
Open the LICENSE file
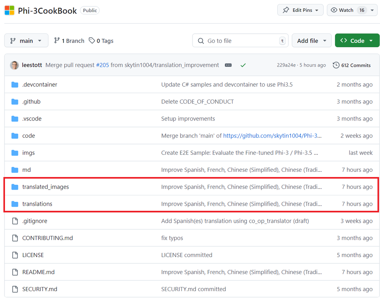tap(33, 255)
